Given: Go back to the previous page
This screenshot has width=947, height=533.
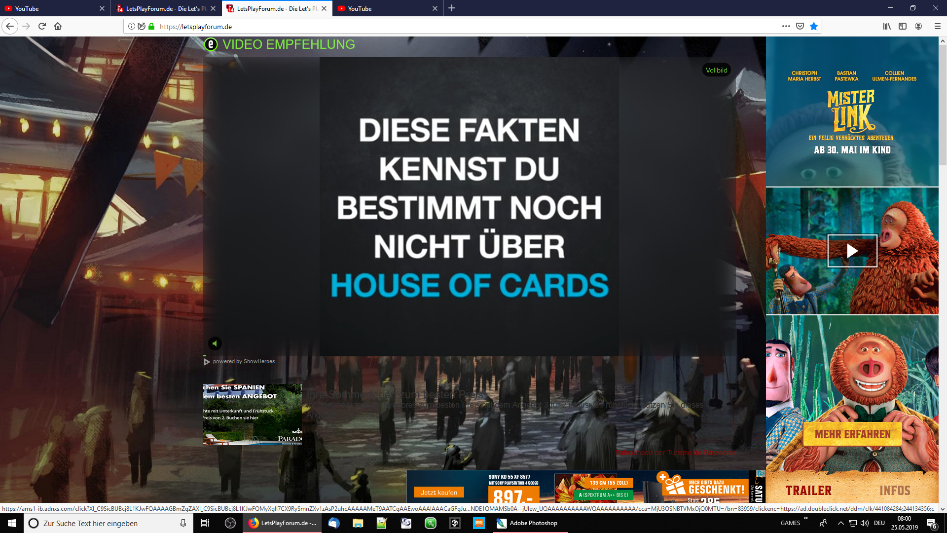Looking at the screenshot, I should coord(10,26).
